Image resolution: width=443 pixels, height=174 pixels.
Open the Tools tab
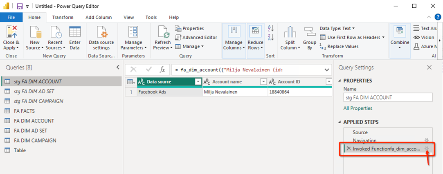point(151,17)
